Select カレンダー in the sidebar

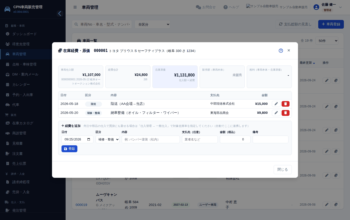pos(33,84)
